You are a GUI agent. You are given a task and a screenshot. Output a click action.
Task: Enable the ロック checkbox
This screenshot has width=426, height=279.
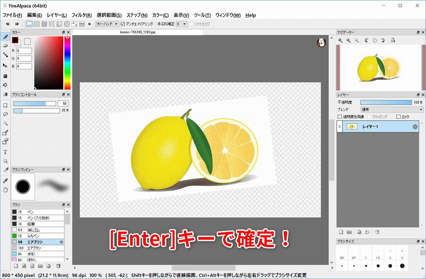[x=399, y=117]
